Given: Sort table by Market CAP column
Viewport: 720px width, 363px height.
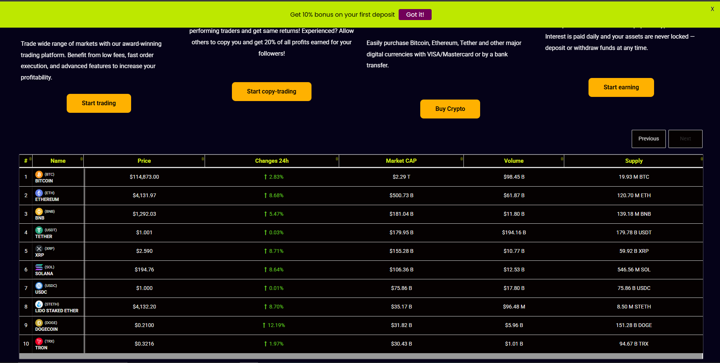Looking at the screenshot, I should coord(401,161).
